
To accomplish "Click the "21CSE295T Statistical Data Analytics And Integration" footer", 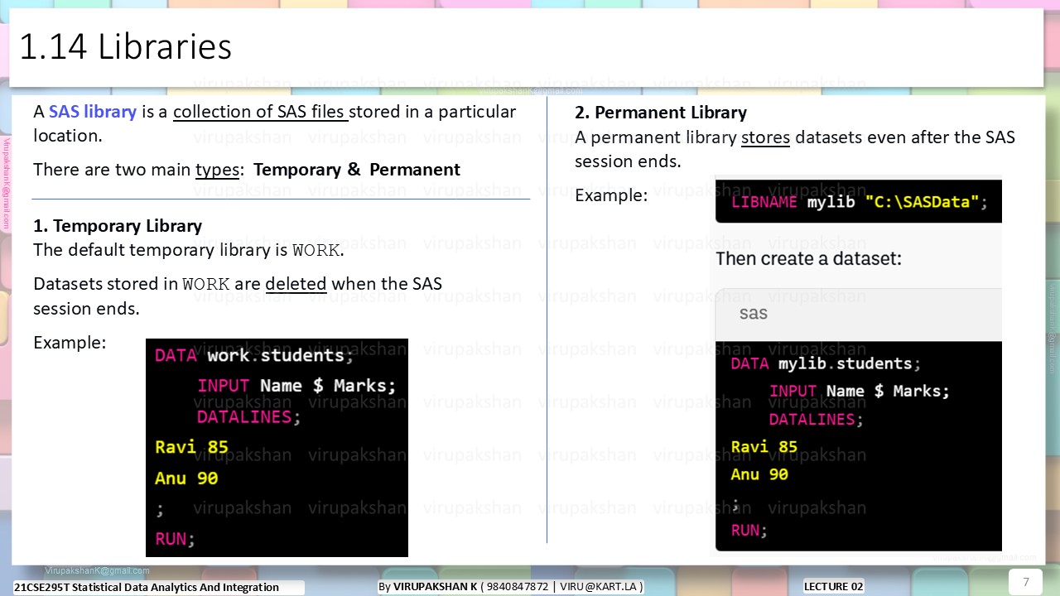I will point(147,587).
